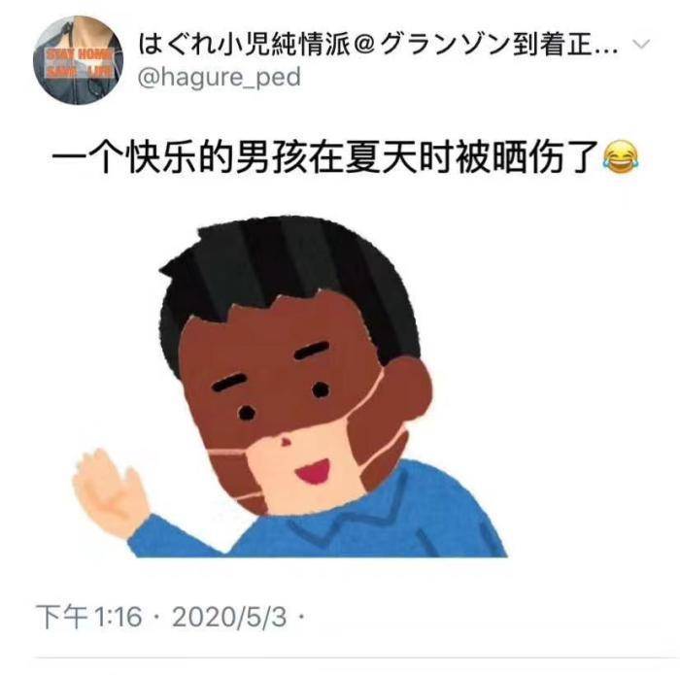This screenshot has width=680, height=675.
Task: Open the hagure_ped profile avatar
Action: [78, 60]
